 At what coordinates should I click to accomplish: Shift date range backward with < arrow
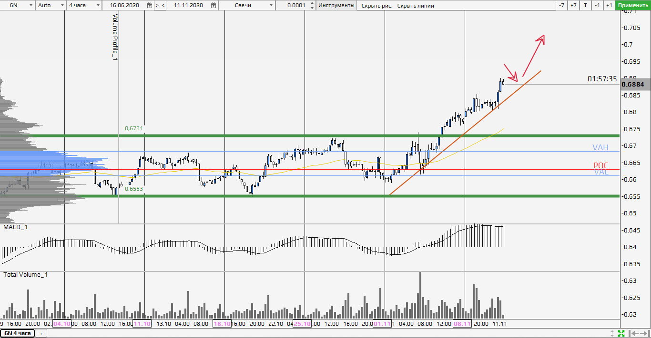[x=163, y=5]
